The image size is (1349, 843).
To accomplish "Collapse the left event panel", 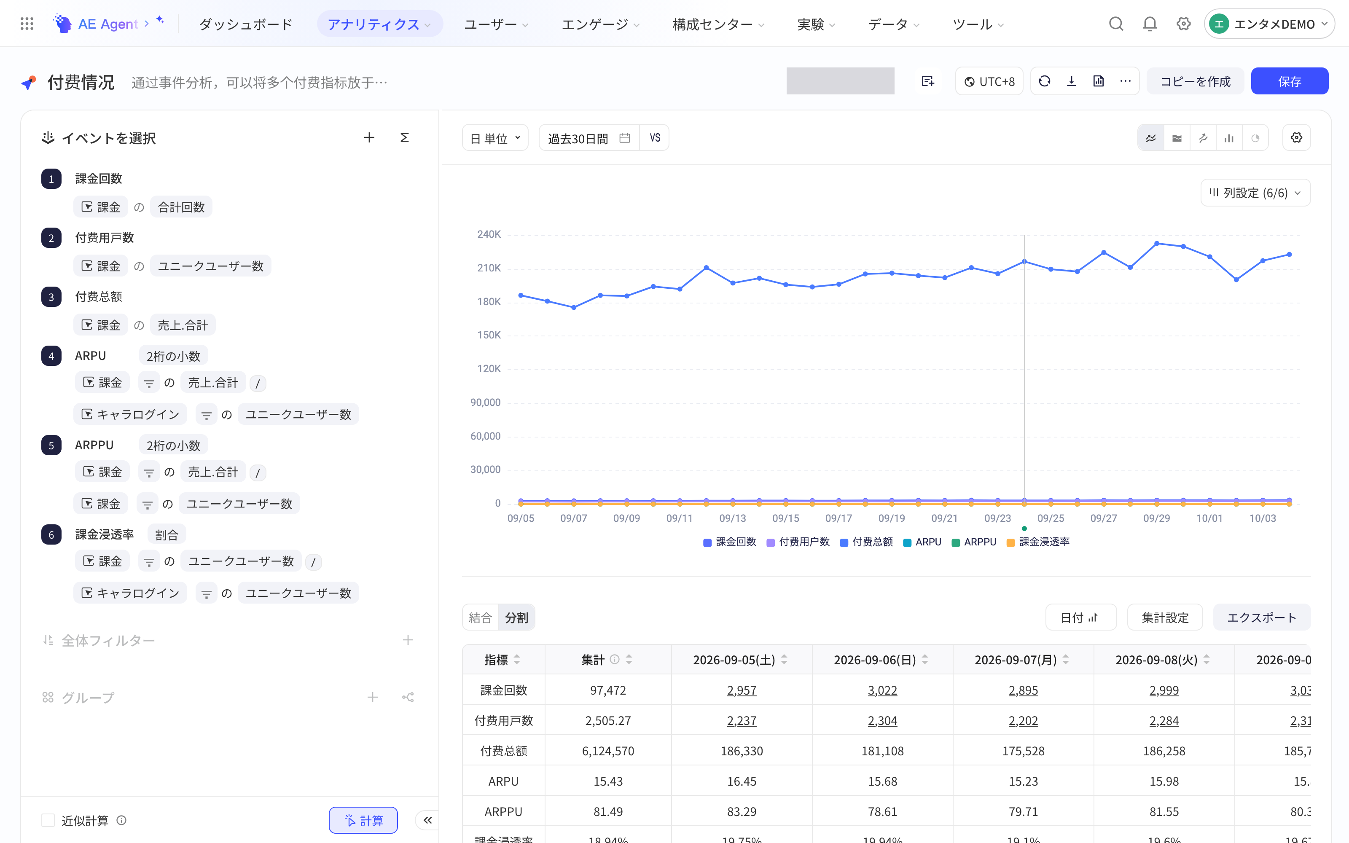I will coord(427,820).
